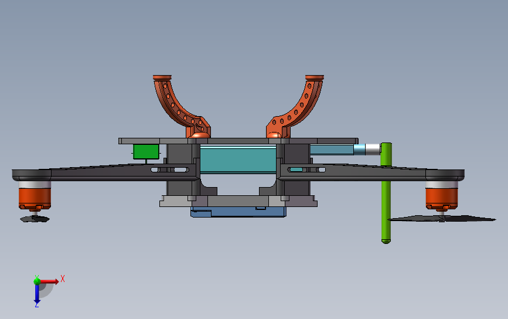Viewport: 508px width, 319px height.
Task: Select the teal tube right of the frame
Action: (x=332, y=150)
